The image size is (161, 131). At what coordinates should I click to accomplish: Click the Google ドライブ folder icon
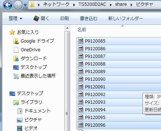(x=16, y=41)
